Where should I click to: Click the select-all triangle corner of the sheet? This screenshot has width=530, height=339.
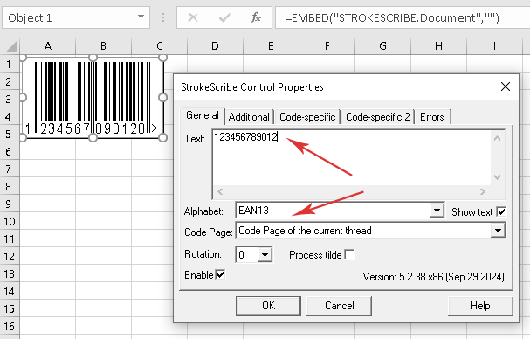[10, 46]
